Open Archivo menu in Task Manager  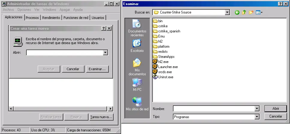8,10
